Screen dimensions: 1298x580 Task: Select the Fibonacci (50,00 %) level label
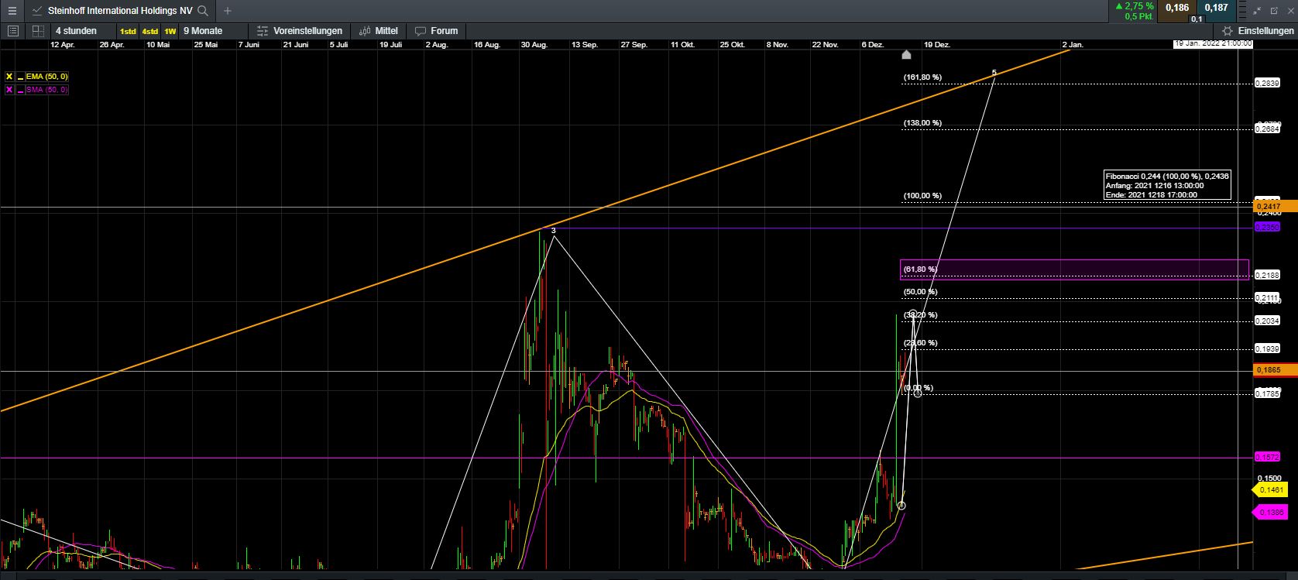click(920, 292)
